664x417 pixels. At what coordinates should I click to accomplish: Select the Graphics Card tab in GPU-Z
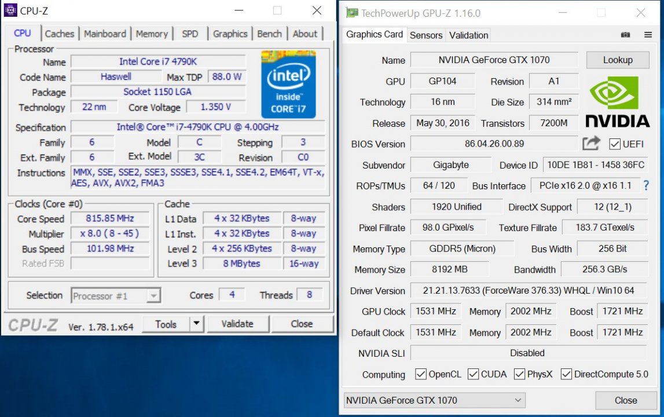click(375, 34)
